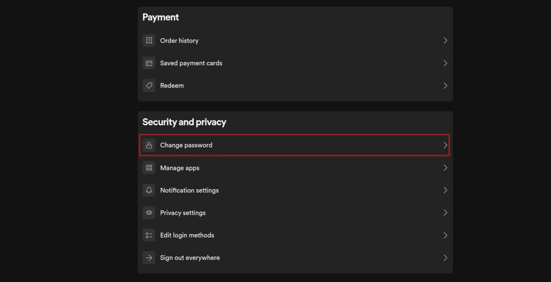Select the Manage apps grid icon
Screen dimensions: 551x282
point(149,168)
